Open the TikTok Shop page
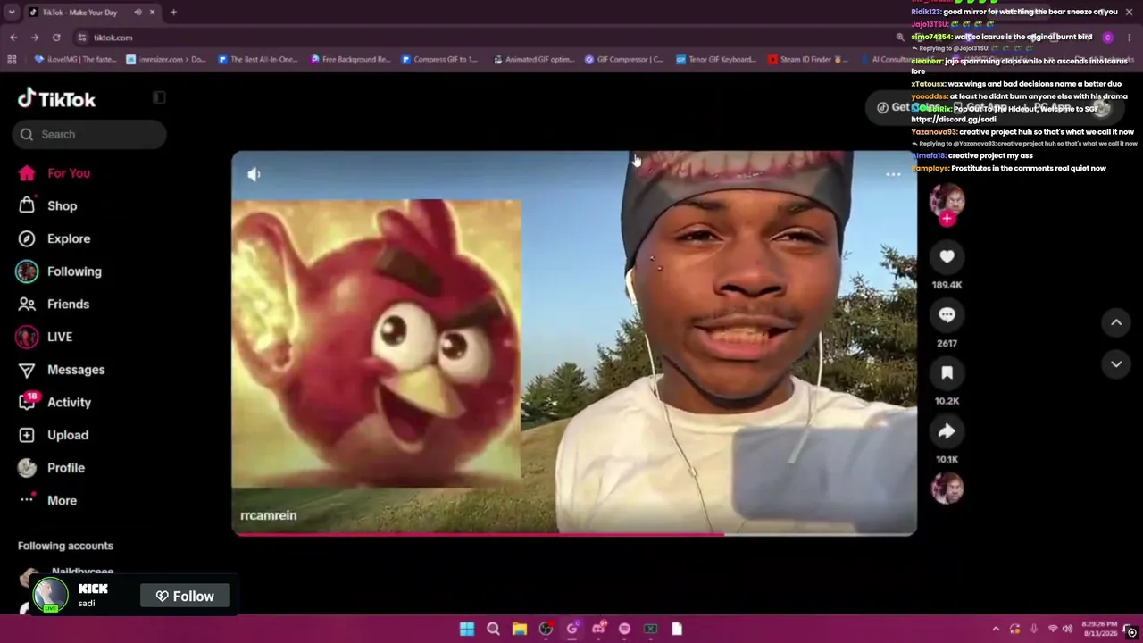The height and width of the screenshot is (643, 1143). click(50, 205)
